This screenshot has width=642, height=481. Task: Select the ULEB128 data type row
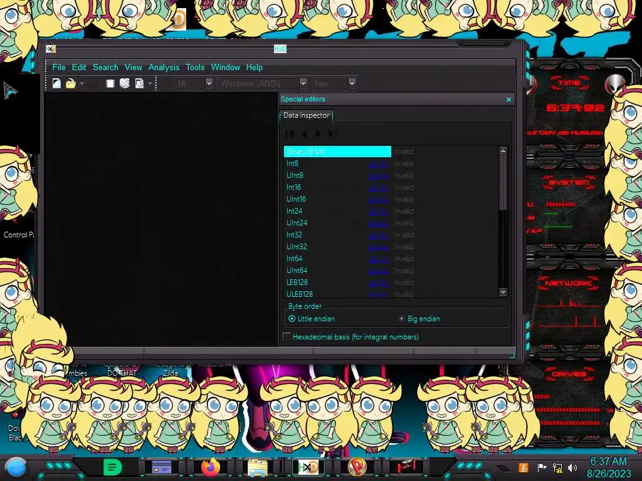[391, 294]
